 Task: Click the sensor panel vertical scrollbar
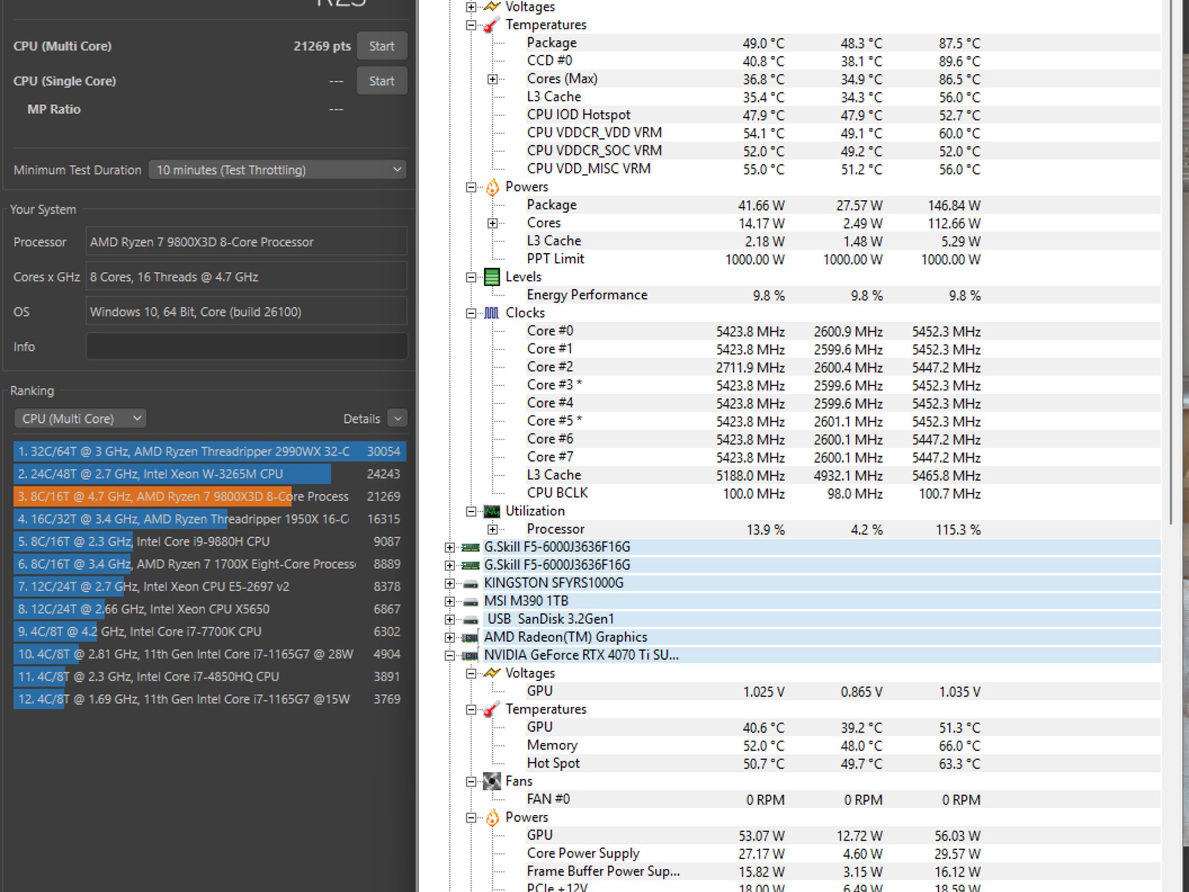1170,261
